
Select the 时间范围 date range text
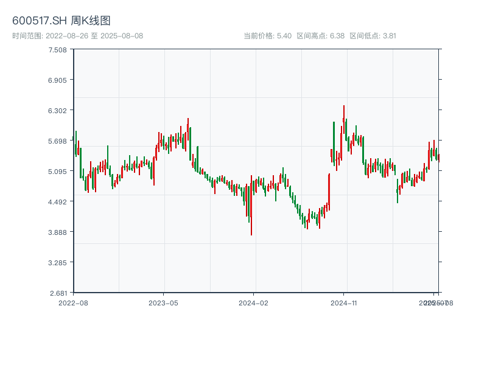[77, 36]
